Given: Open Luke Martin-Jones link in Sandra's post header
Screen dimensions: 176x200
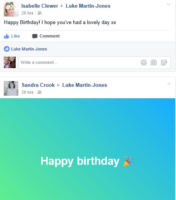Looking at the screenshot, I should [x=84, y=85].
